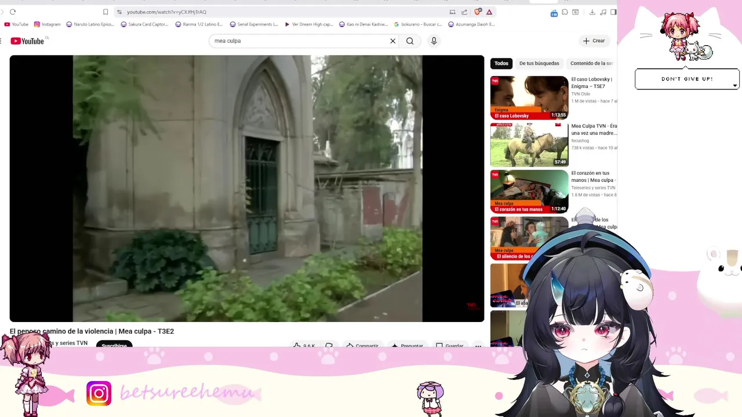This screenshot has height=417, width=742.
Task: Open the Kao ni Denai Kashiw... bookmark
Action: 363,24
